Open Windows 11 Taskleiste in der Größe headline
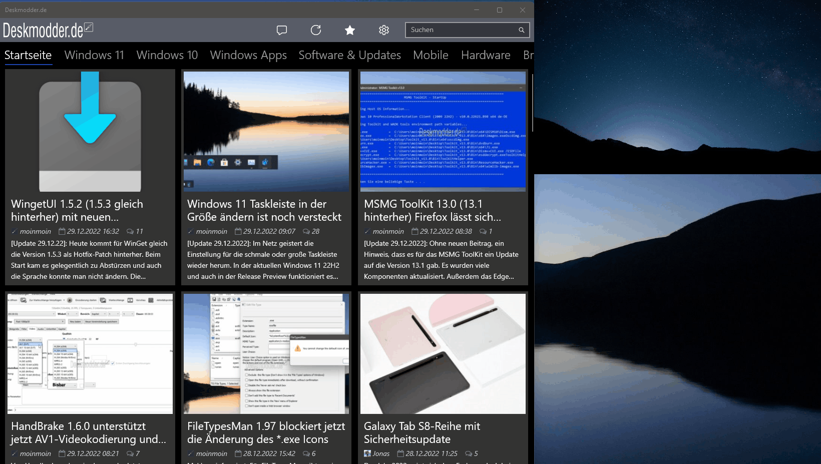 (264, 211)
